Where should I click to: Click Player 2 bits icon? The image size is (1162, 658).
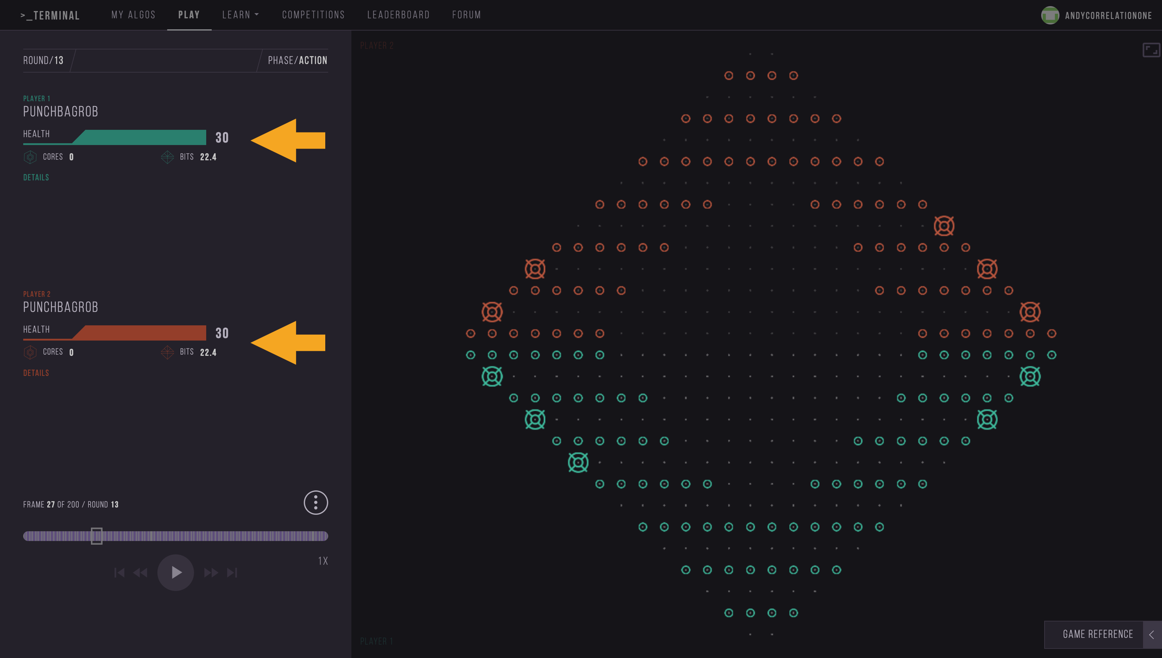coord(168,352)
